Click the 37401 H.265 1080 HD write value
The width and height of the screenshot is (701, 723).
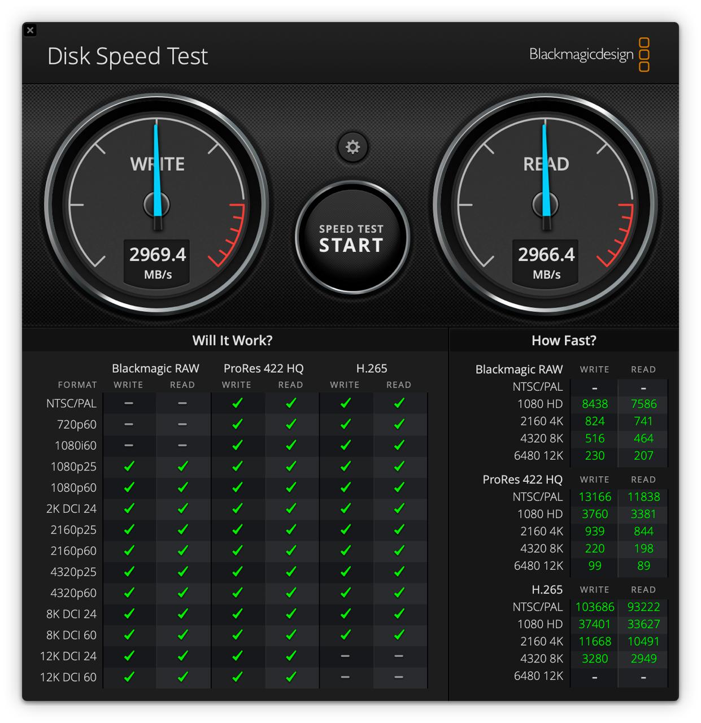pyautogui.click(x=595, y=624)
